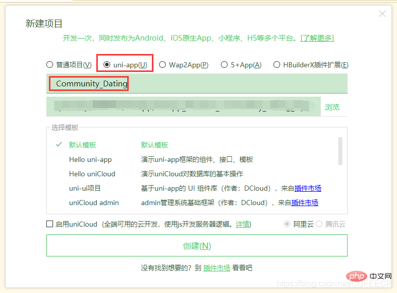Screen dimensions: 397x293
Task: Open 插件市场 link in uni-ui项目 row
Action: tap(307, 188)
